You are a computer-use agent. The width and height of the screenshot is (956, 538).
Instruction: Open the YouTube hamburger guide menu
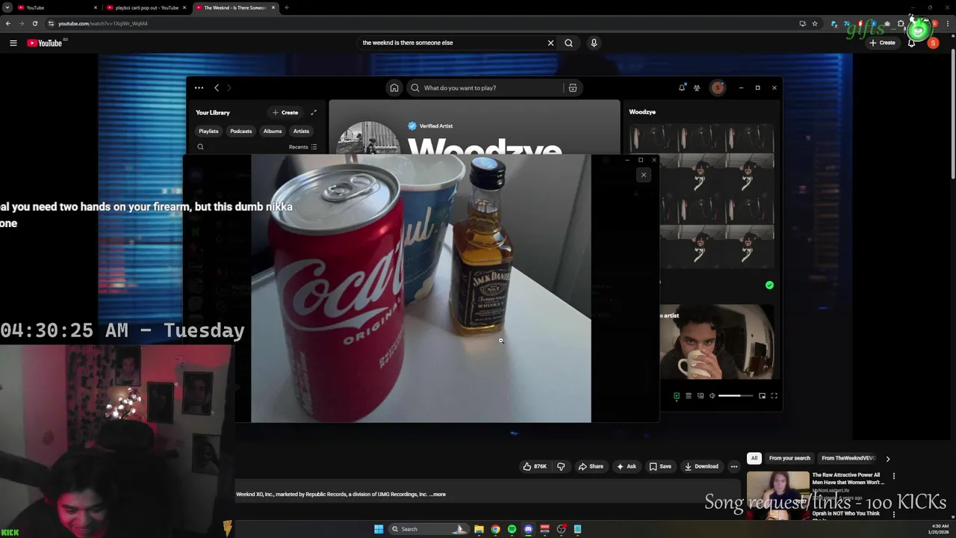click(13, 43)
